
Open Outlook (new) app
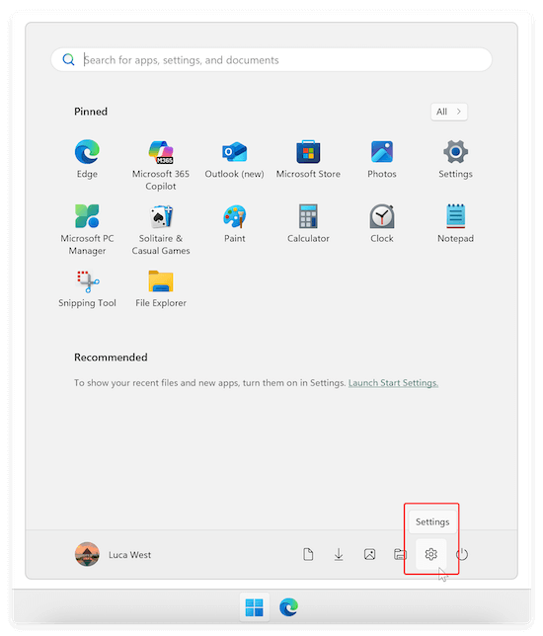pos(234,159)
